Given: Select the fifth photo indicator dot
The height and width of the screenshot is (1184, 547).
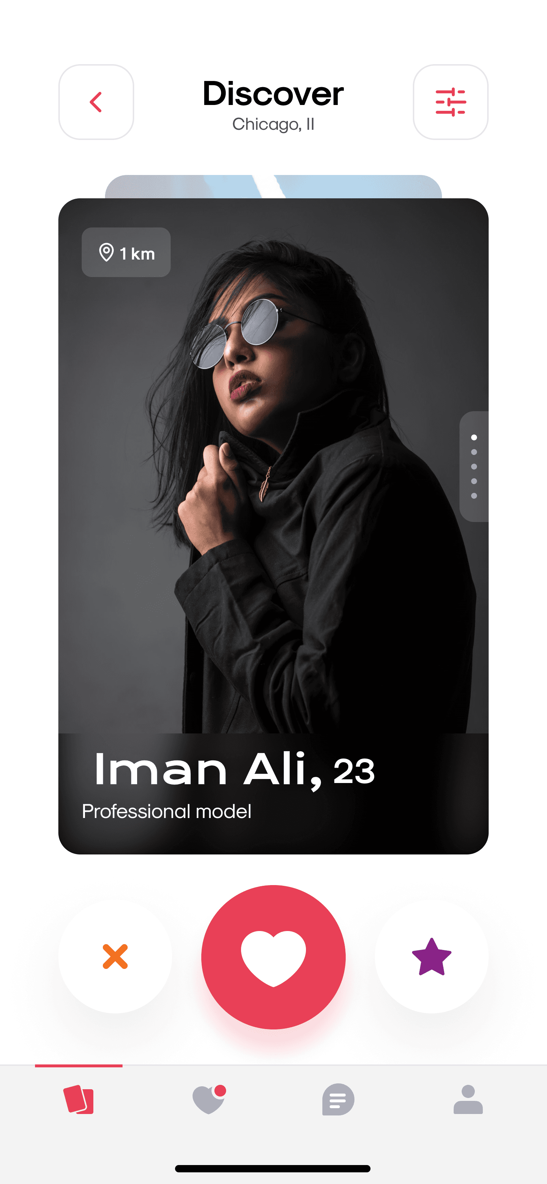Looking at the screenshot, I should pyautogui.click(x=474, y=496).
